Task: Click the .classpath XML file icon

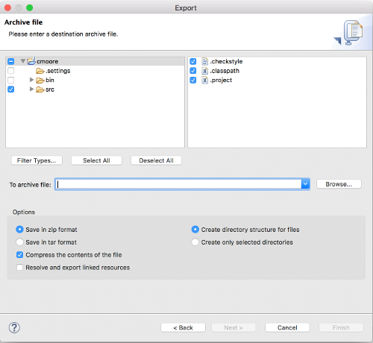Action: [x=204, y=71]
